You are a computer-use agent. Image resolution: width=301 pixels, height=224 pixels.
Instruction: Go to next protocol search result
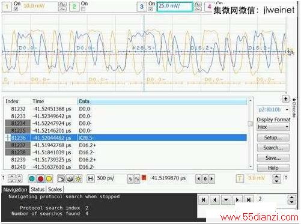[x=237, y=199]
